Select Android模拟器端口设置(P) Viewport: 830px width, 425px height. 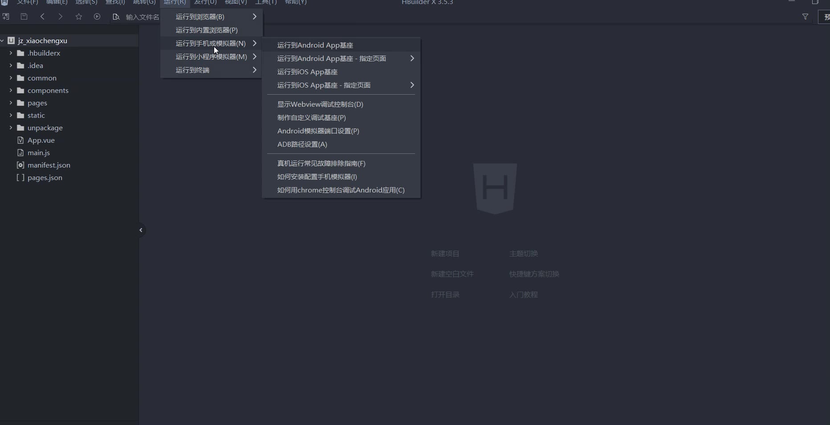coord(342,131)
